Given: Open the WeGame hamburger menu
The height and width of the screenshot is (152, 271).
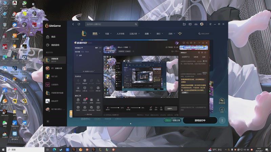Looking at the screenshot, I should tap(210, 24).
